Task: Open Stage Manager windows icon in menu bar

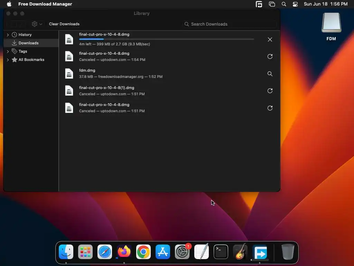Action: click(272, 4)
